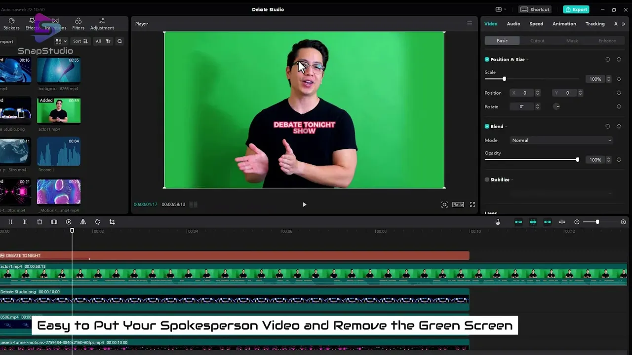The height and width of the screenshot is (355, 632).
Task: Add a keyframe for Rotate
Action: (x=619, y=106)
